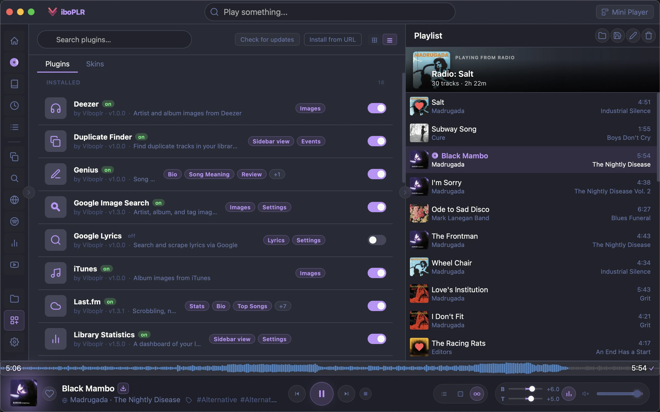Mute audio with the speaker icon

(x=585, y=394)
